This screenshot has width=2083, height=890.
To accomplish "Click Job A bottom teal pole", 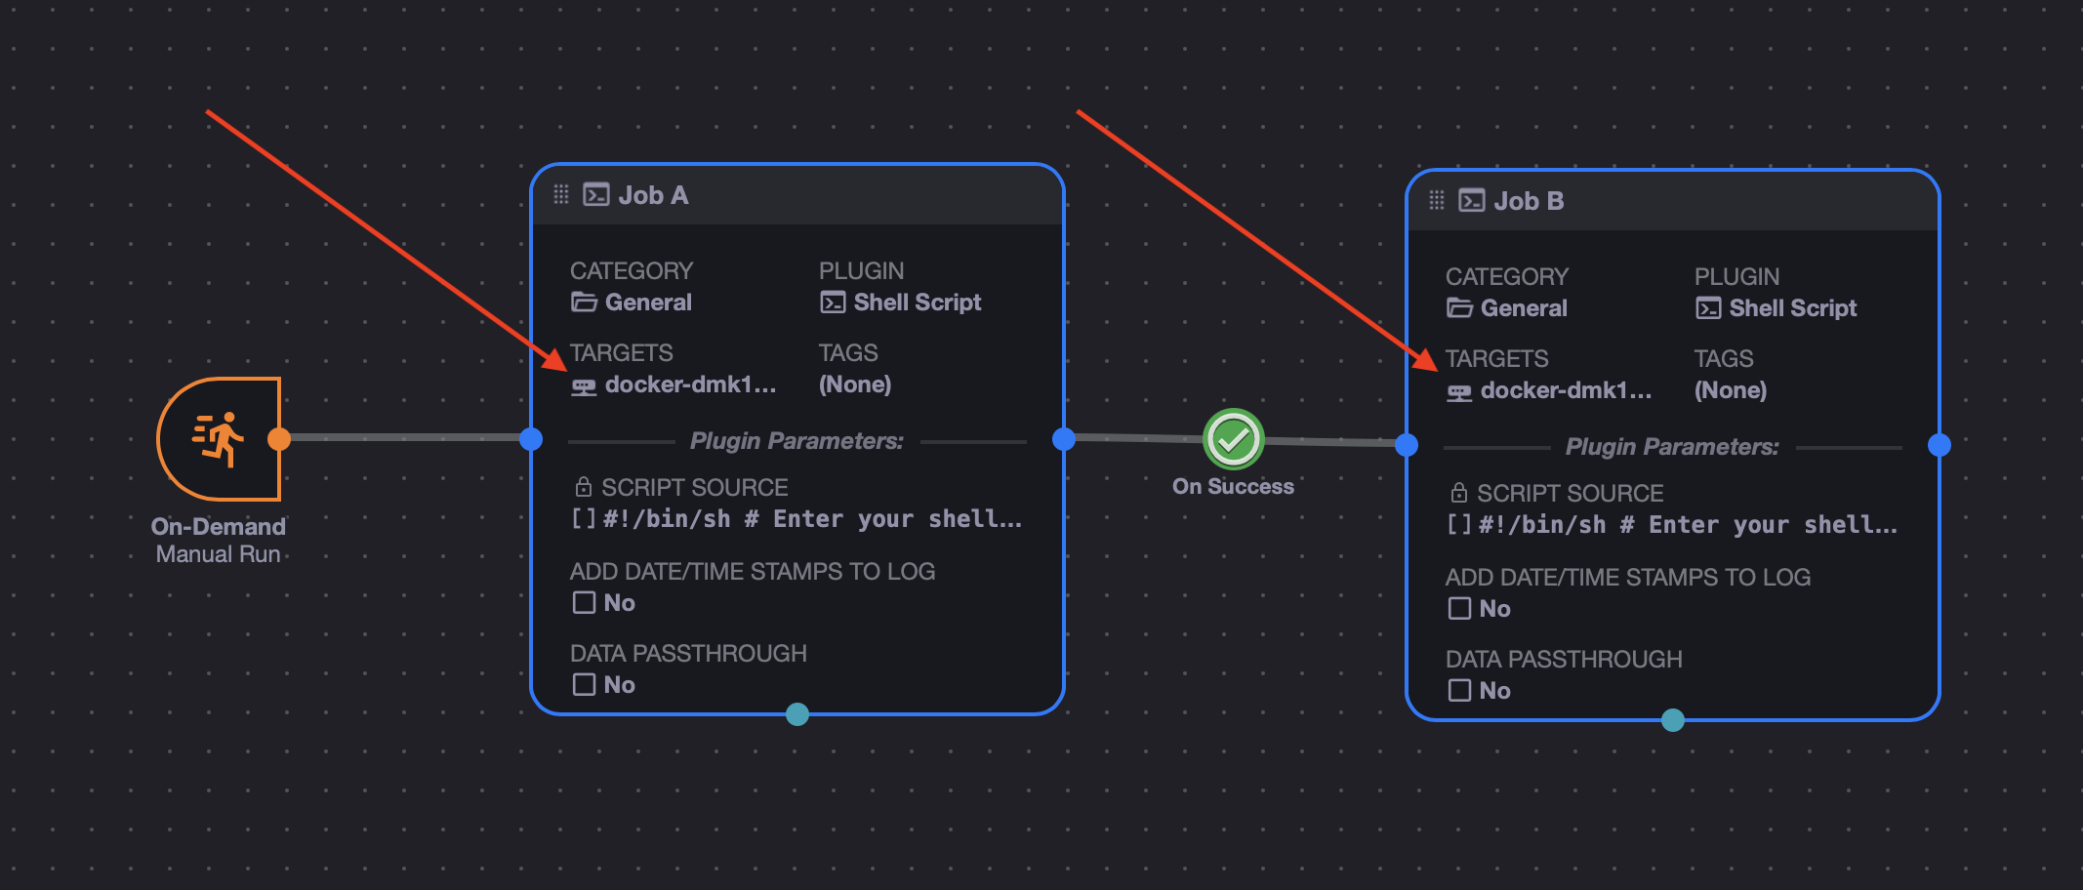I will pyautogui.click(x=797, y=714).
